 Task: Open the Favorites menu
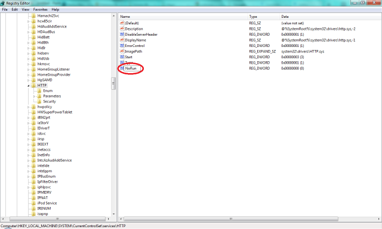coord(40,10)
